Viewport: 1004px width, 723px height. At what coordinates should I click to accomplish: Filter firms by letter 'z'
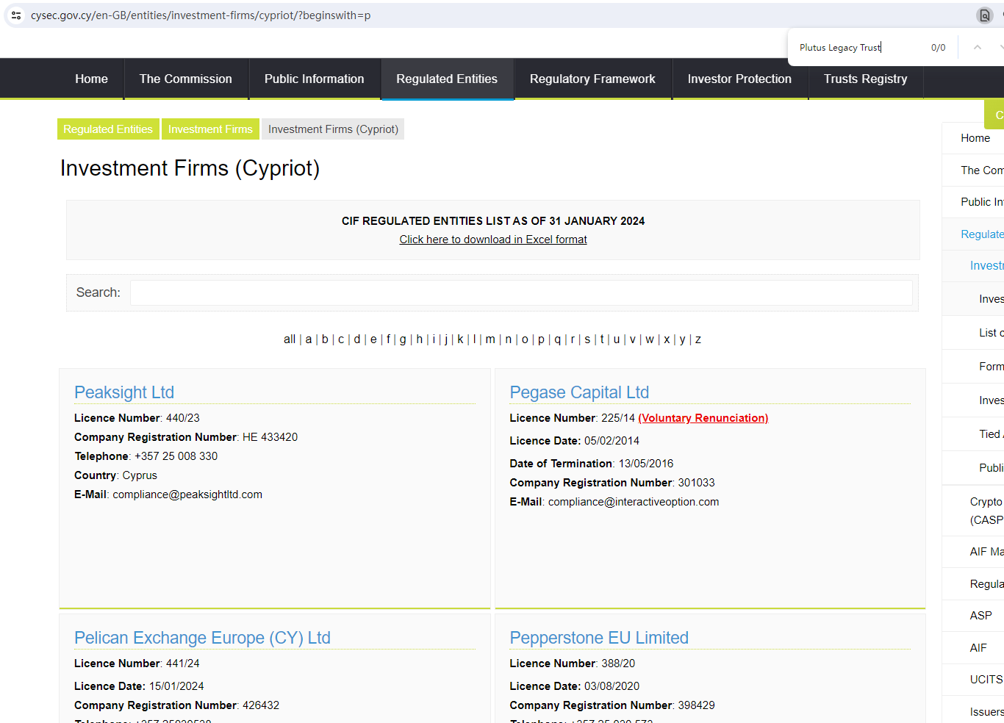point(698,339)
